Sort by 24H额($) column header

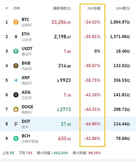pos(123,8)
